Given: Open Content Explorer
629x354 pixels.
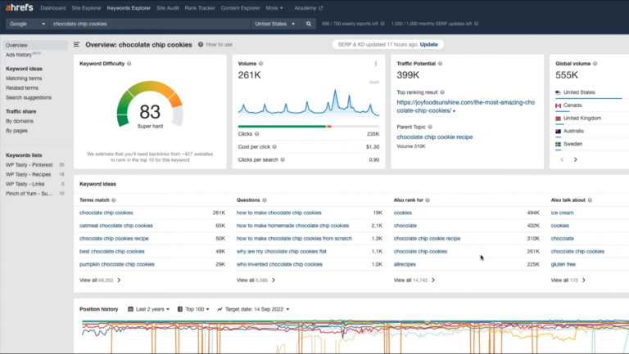Looking at the screenshot, I should pyautogui.click(x=240, y=8).
